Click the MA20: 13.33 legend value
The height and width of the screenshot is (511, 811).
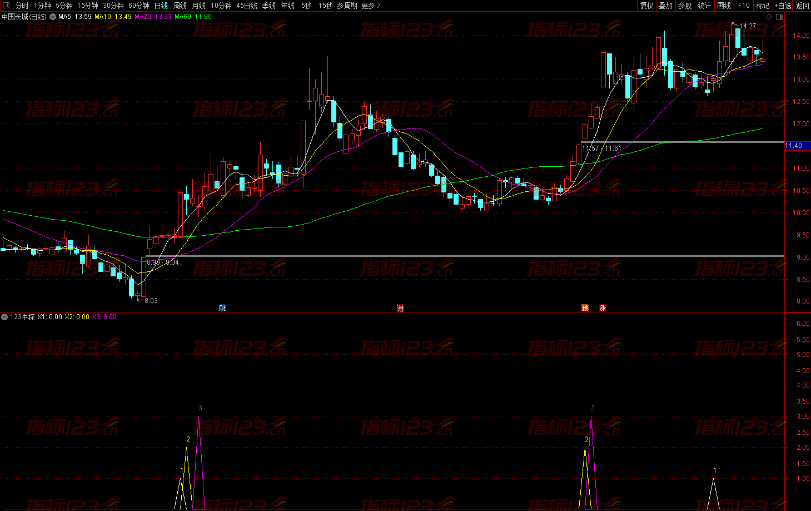(153, 17)
